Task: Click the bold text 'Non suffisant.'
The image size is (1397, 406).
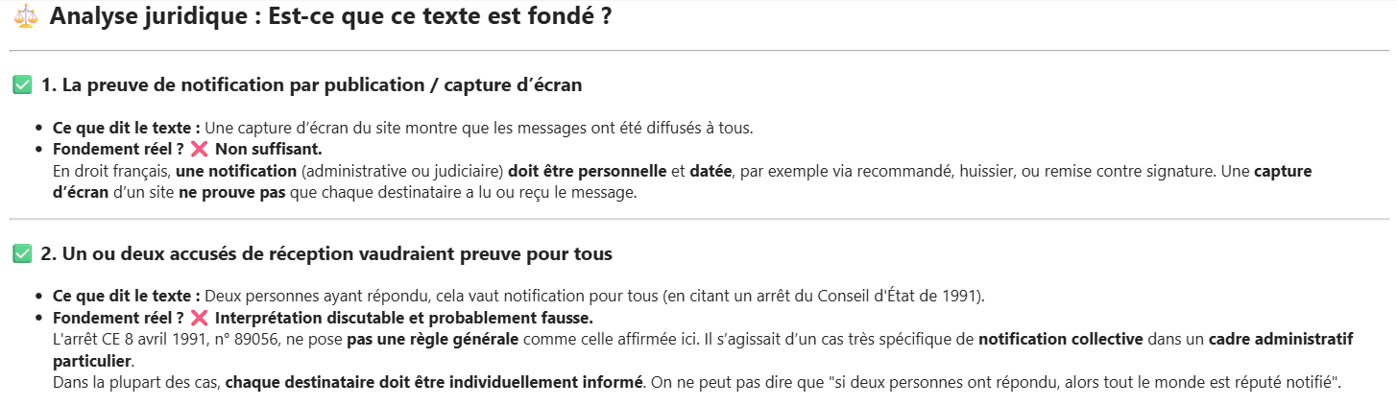Action: click(x=269, y=150)
